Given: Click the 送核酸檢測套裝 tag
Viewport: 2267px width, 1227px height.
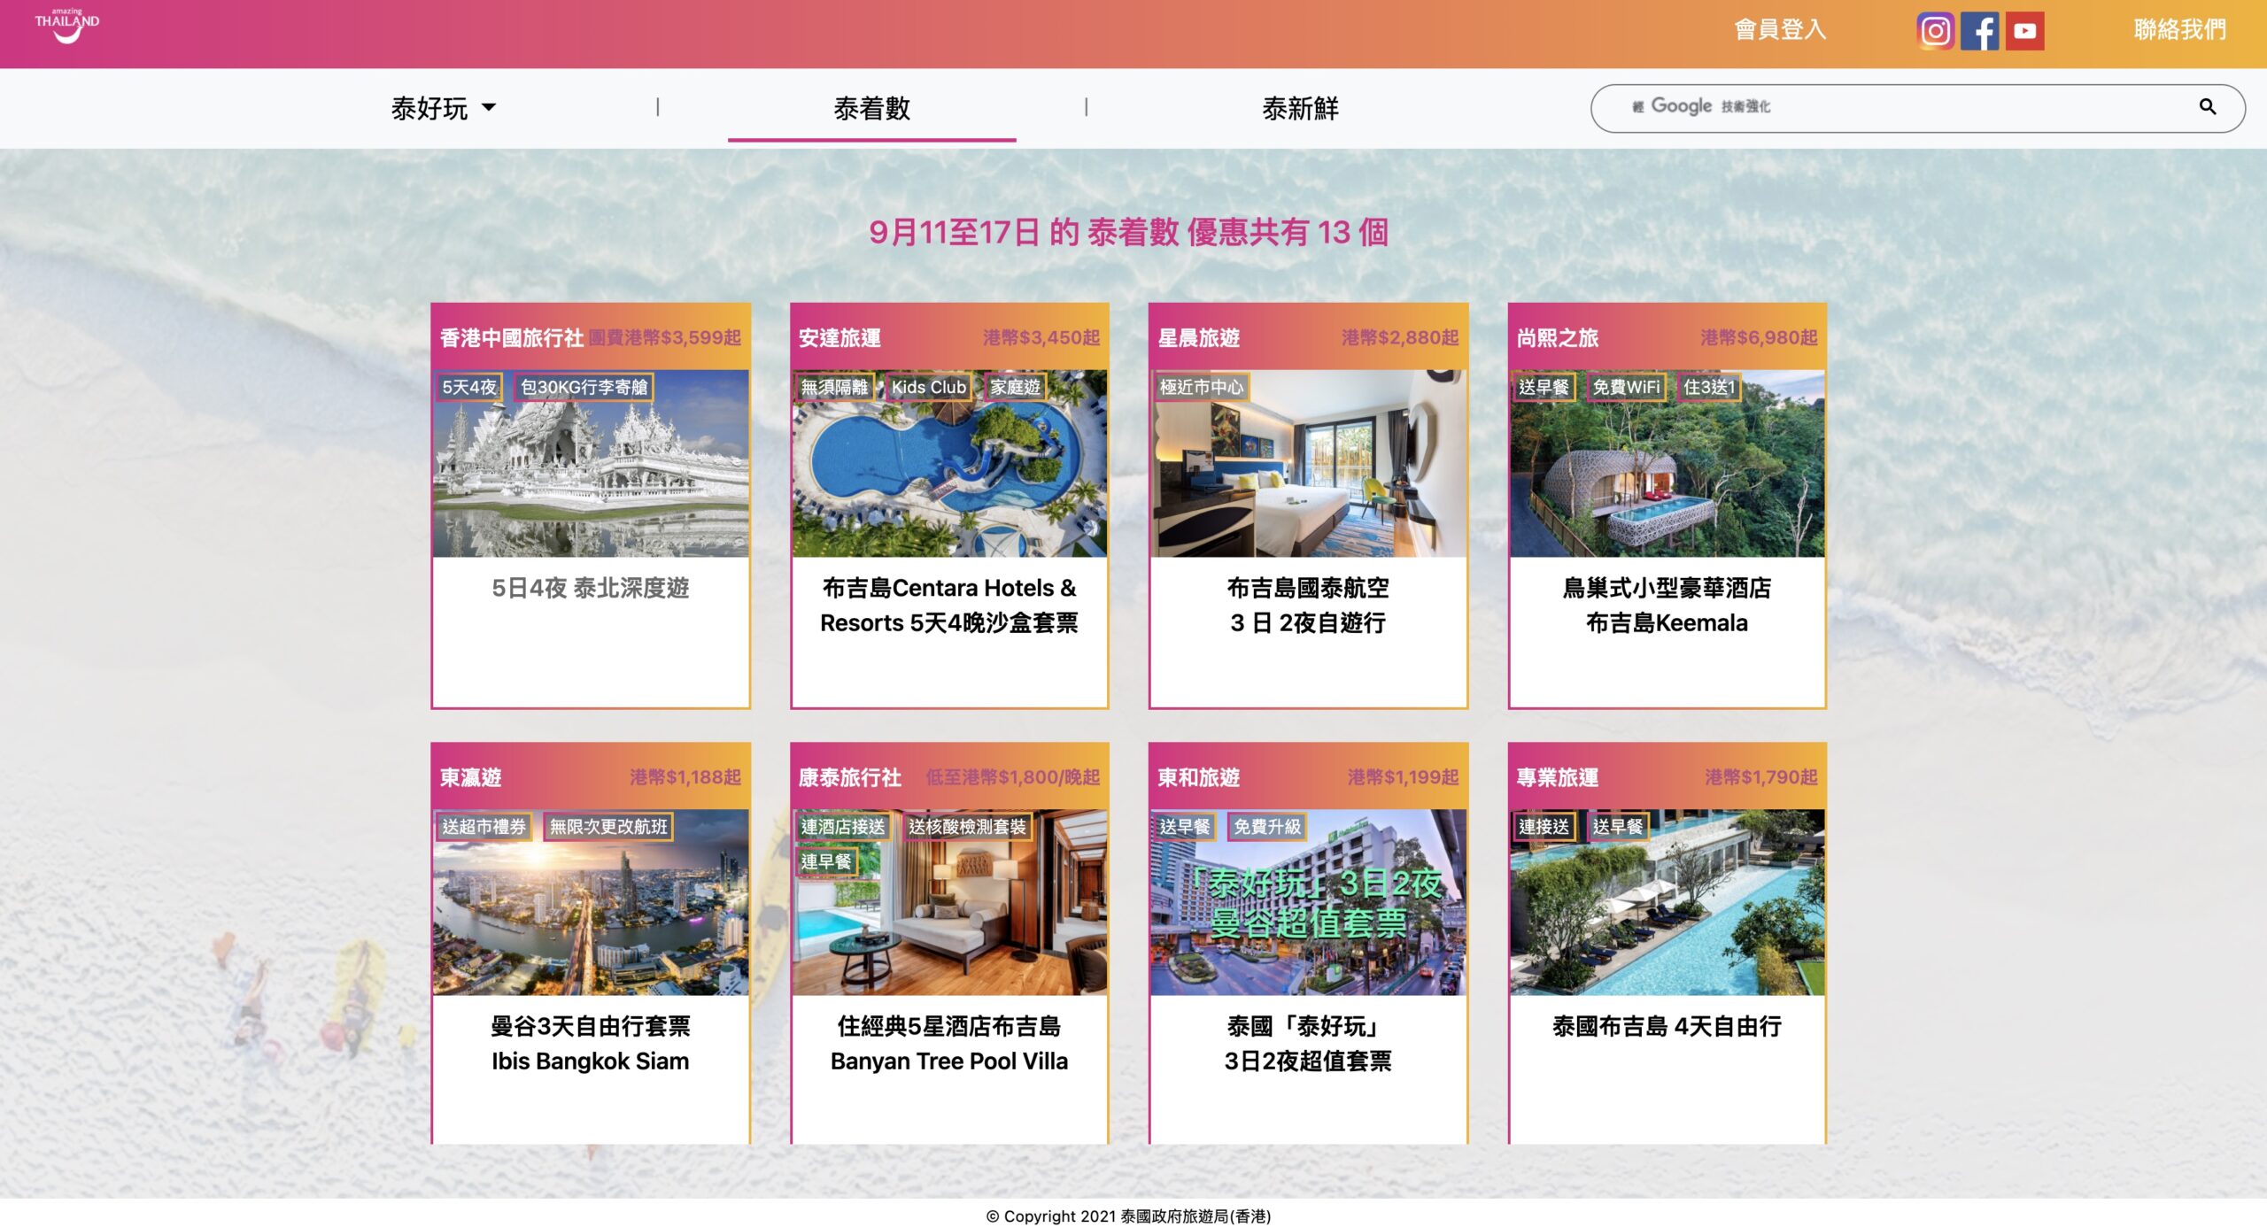Looking at the screenshot, I should (x=967, y=827).
